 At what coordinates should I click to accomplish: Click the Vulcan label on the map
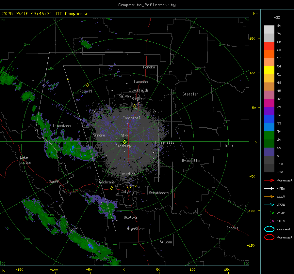(166, 242)
